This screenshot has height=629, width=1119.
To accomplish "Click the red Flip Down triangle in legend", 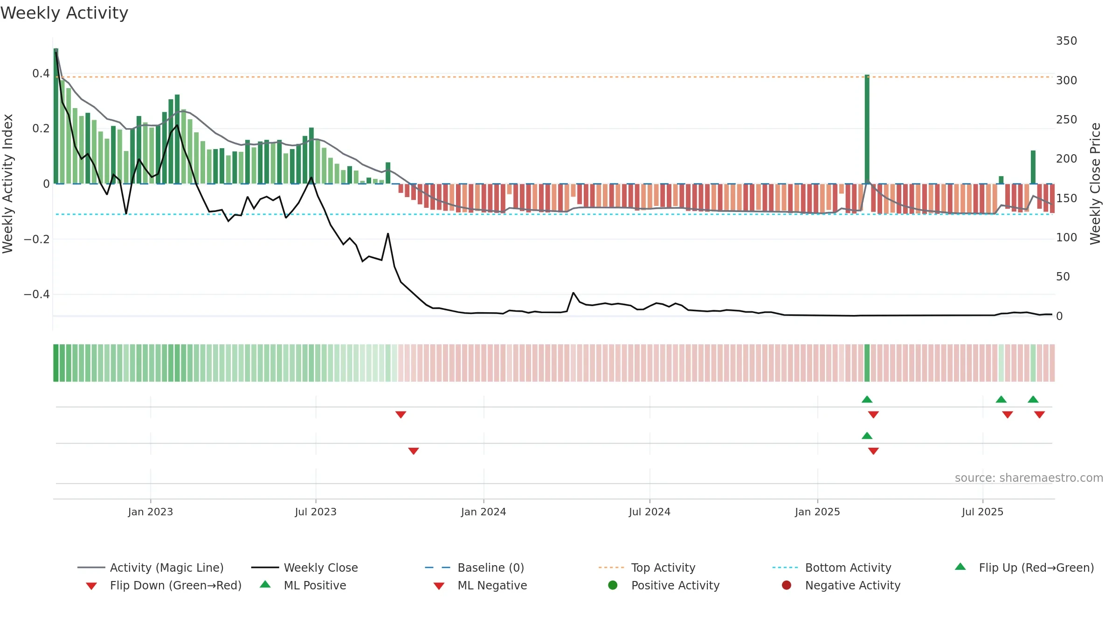I will [91, 586].
